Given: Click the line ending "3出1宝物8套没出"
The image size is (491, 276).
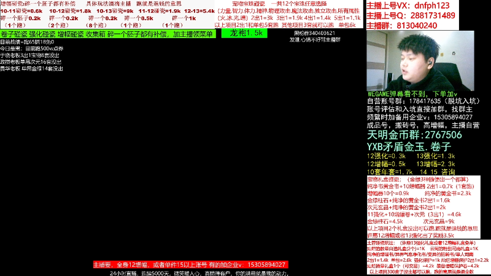Looking at the screenshot, I should (29, 55).
